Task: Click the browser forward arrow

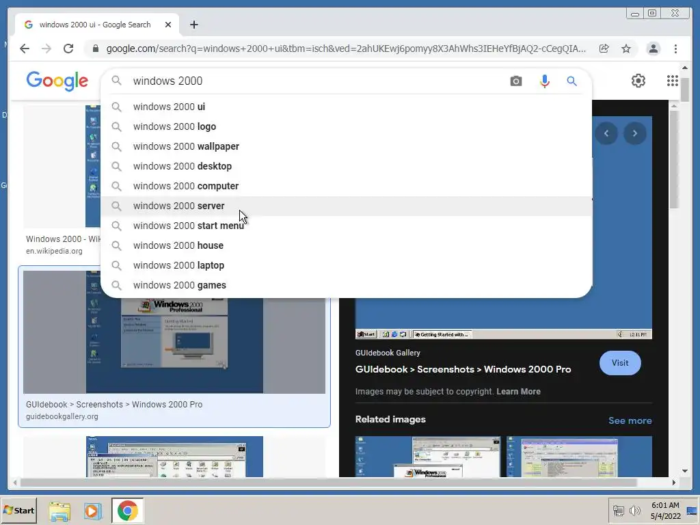Action: (x=46, y=49)
